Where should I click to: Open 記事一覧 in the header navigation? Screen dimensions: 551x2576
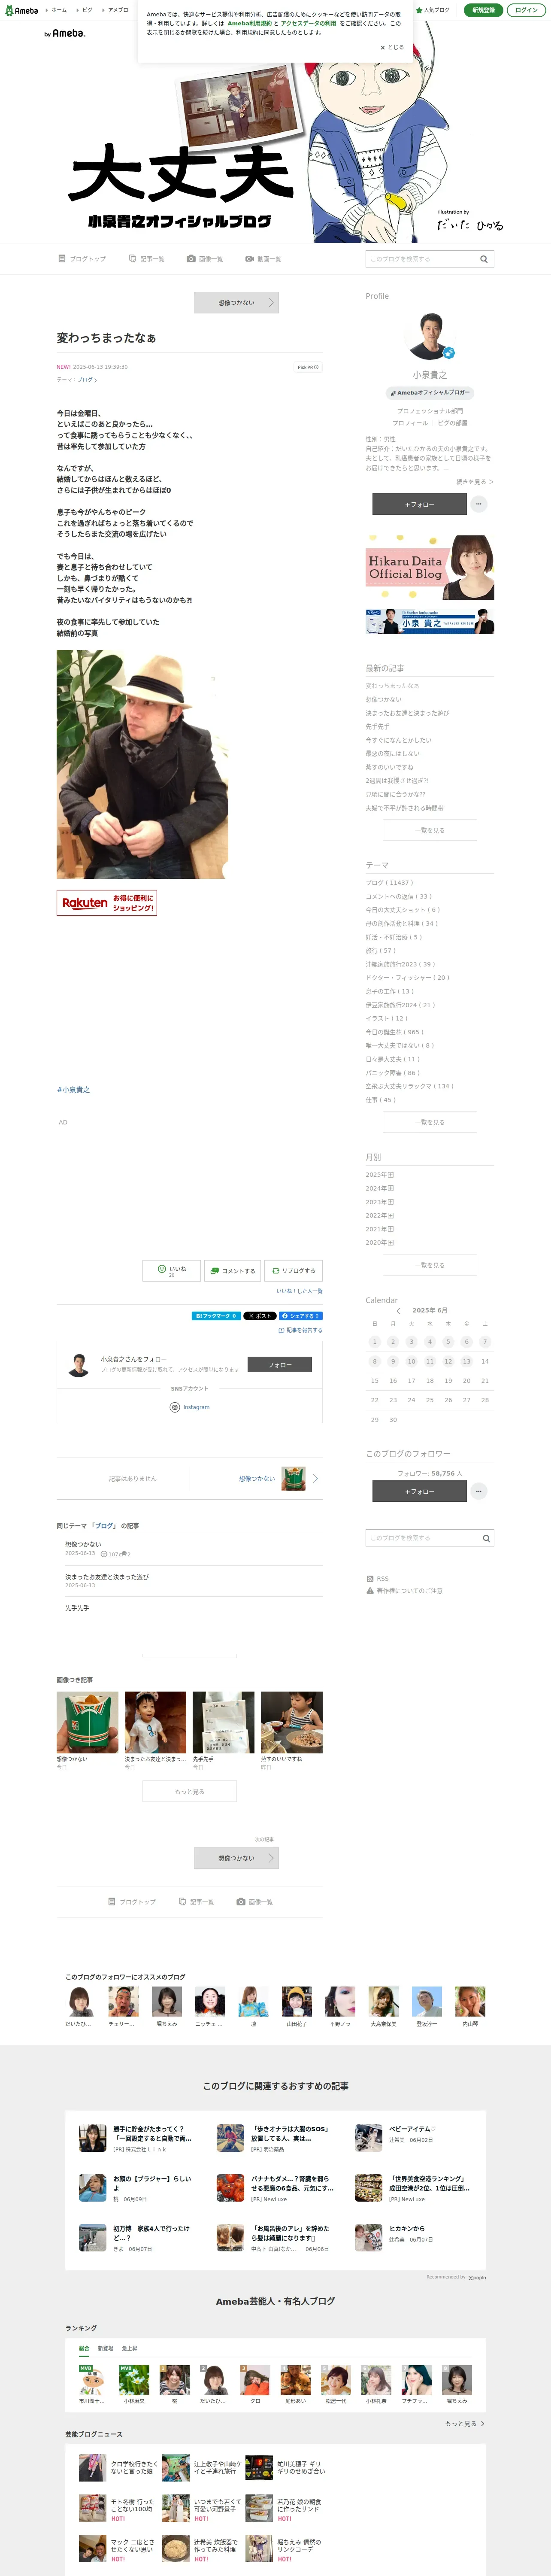tap(147, 259)
